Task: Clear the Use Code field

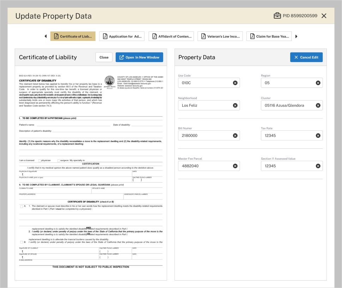Action: point(235,83)
